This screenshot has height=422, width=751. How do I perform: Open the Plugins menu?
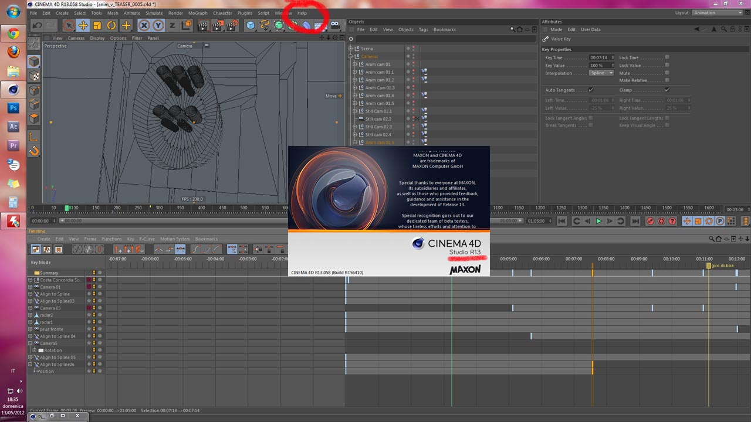(245, 13)
